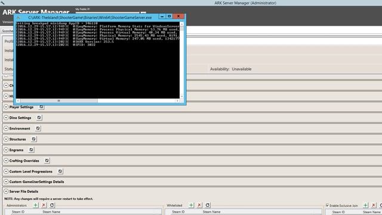Expand the Player Settings section
382x215 pixels.
click(6, 107)
